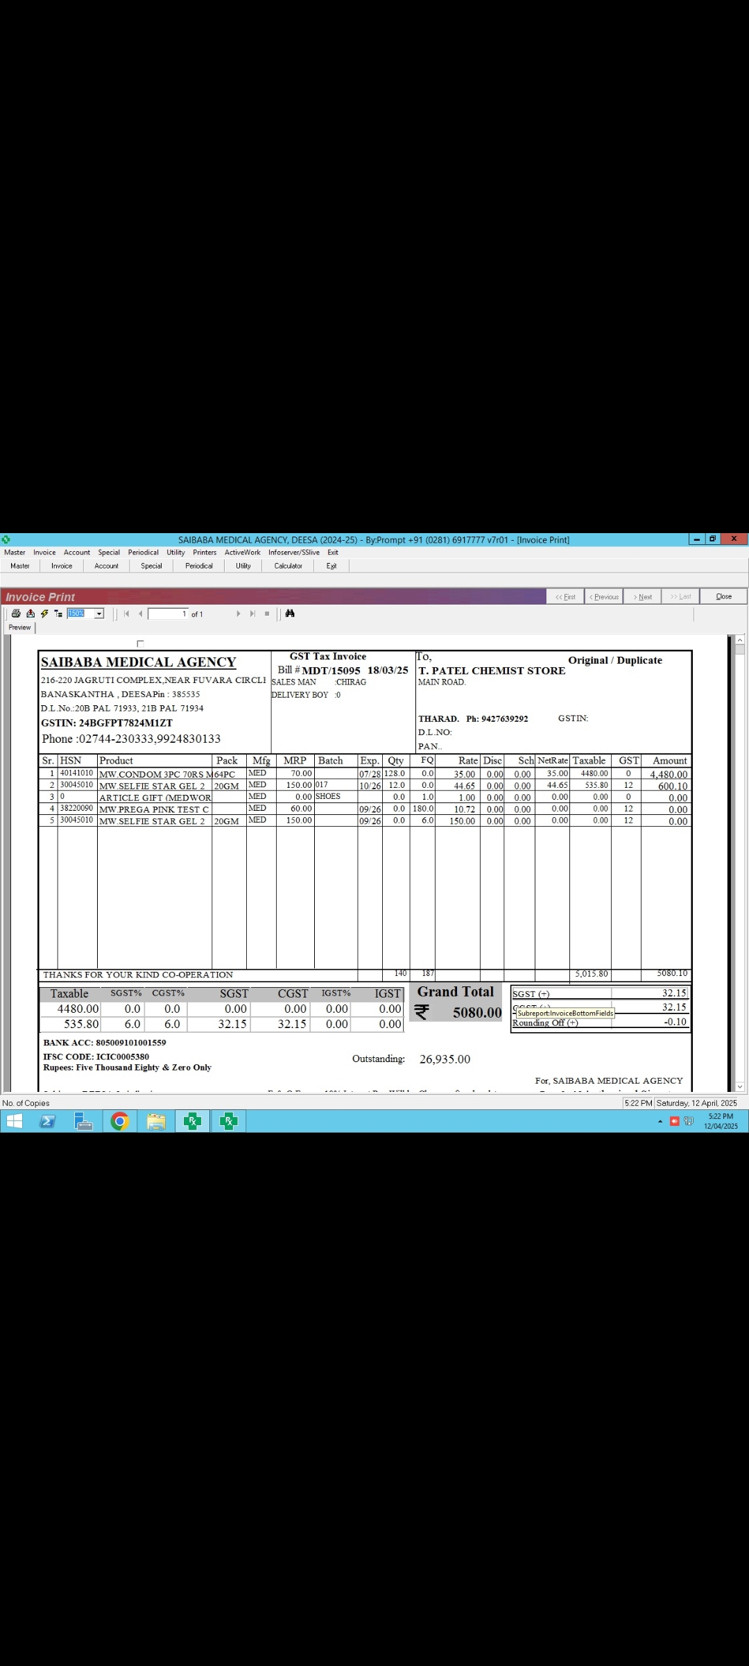This screenshot has width=749, height=1666.
Task: Click the Print report printer icon
Action: pyautogui.click(x=16, y=614)
